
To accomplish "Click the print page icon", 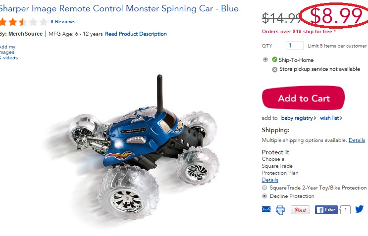I will coord(280,210).
